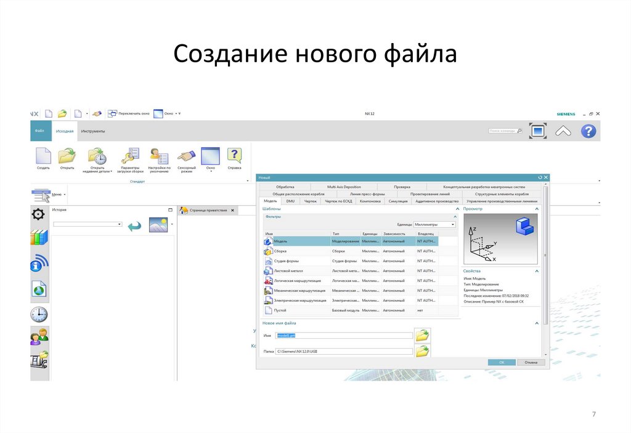Open the Симуляция tab

[397, 201]
